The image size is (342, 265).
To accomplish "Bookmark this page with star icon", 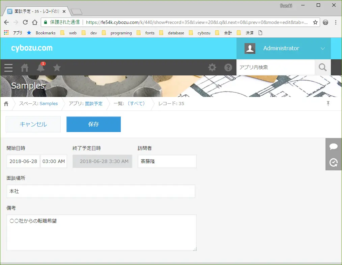I will pyautogui.click(x=315, y=22).
